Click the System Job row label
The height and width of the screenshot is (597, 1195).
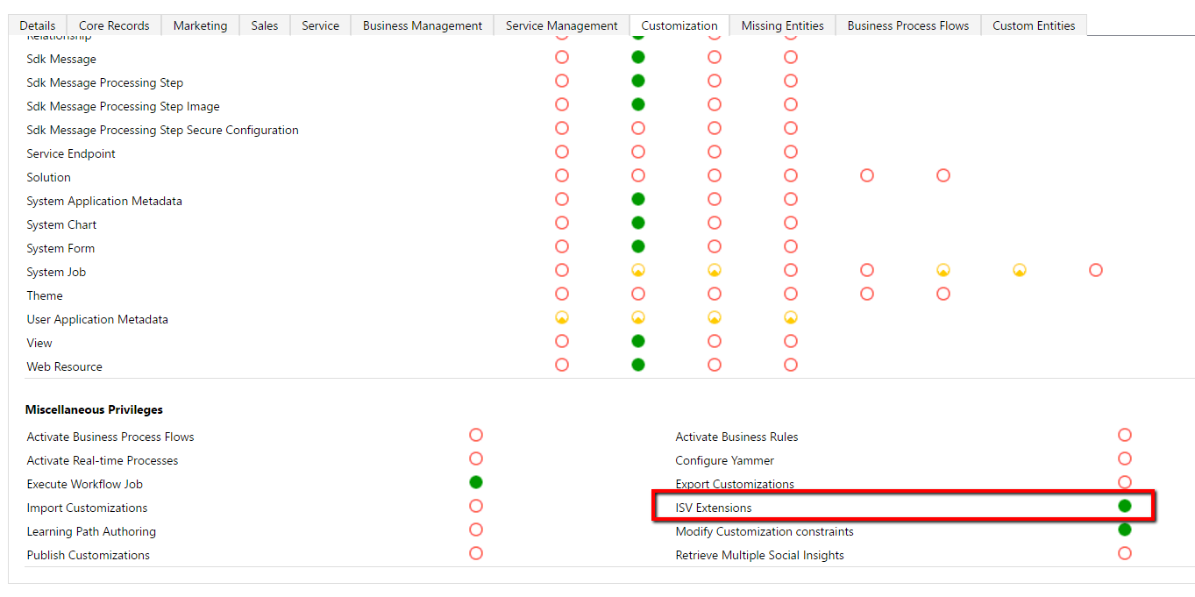[56, 272]
